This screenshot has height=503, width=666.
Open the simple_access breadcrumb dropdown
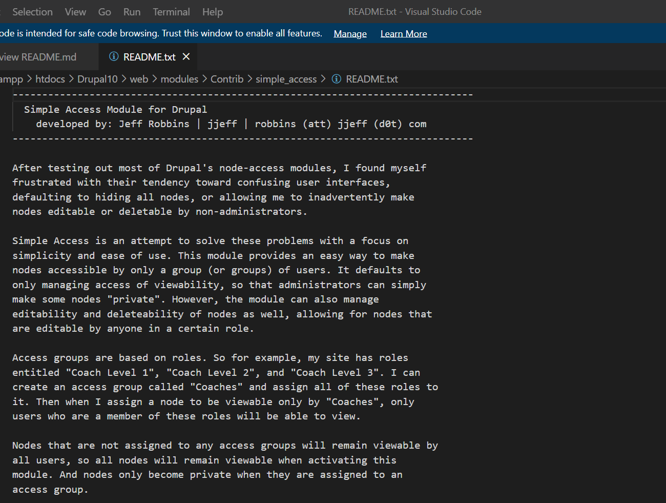tap(286, 79)
